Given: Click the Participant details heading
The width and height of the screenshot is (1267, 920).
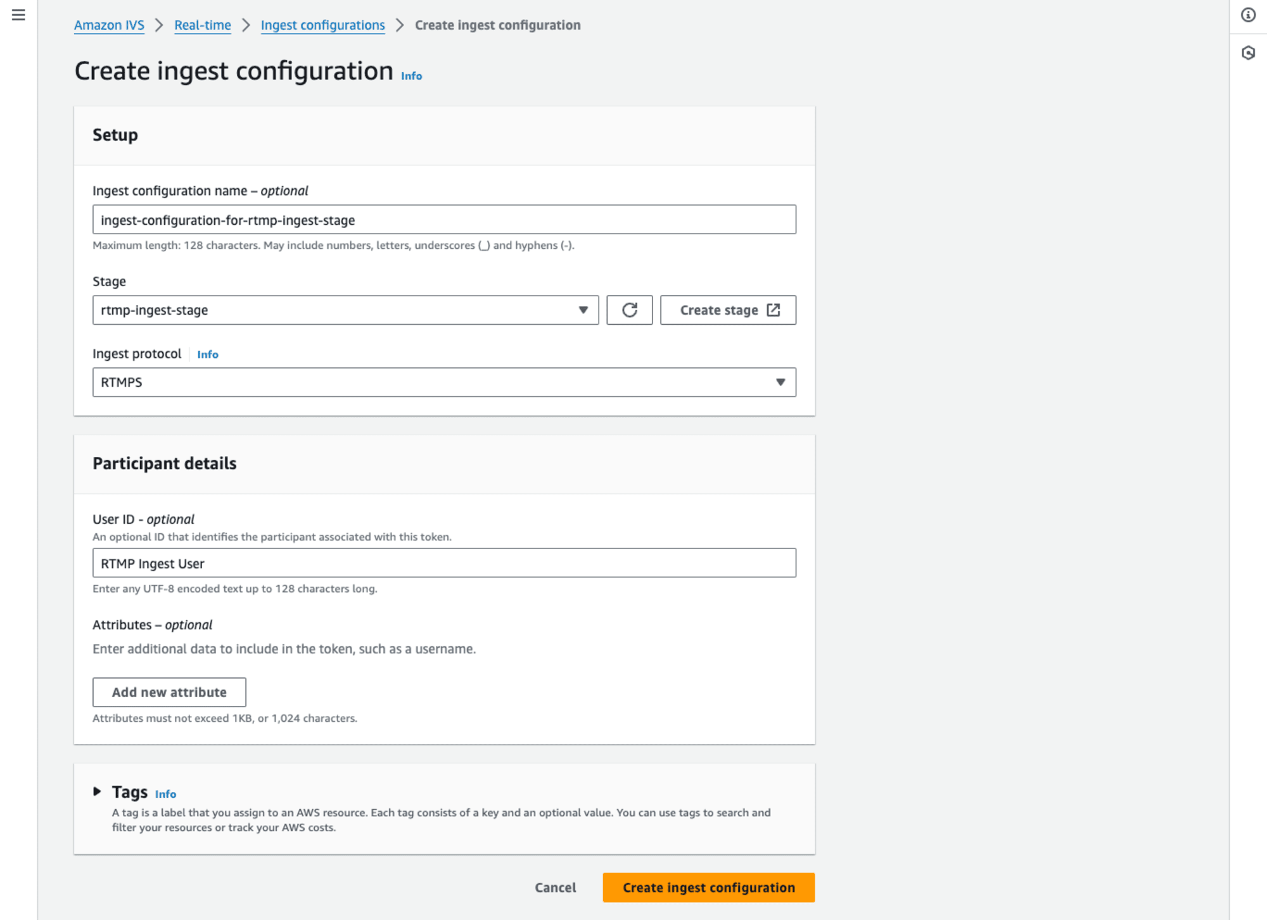Looking at the screenshot, I should click(x=164, y=463).
